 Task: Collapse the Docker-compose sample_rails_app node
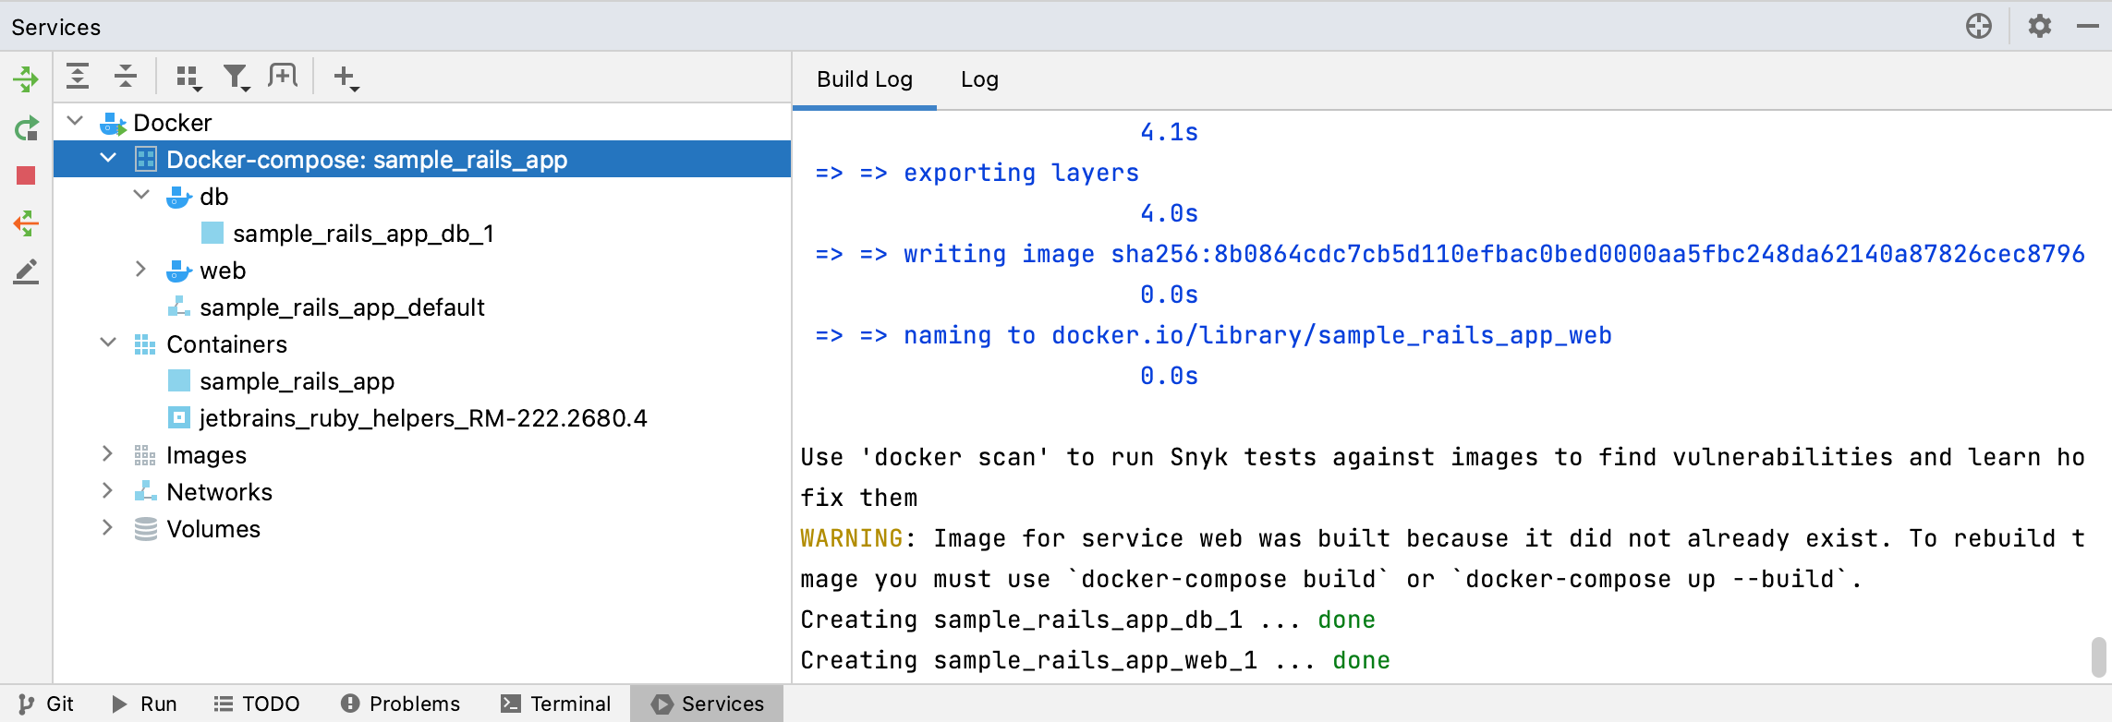[x=108, y=158]
